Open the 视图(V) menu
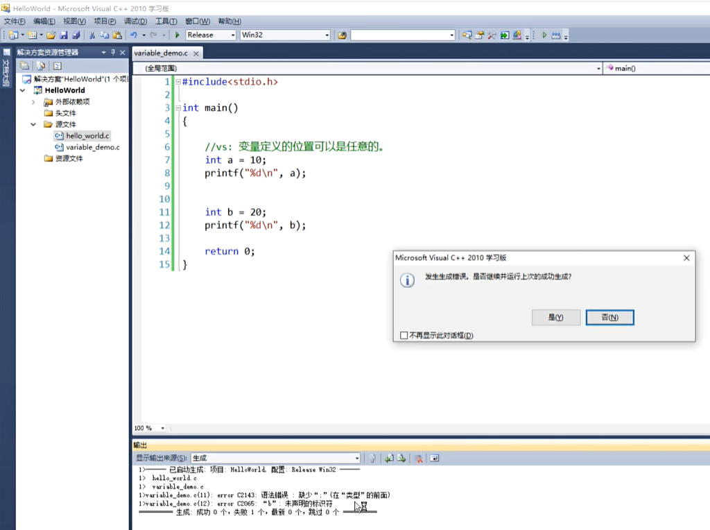710x530 pixels. pyautogui.click(x=74, y=22)
